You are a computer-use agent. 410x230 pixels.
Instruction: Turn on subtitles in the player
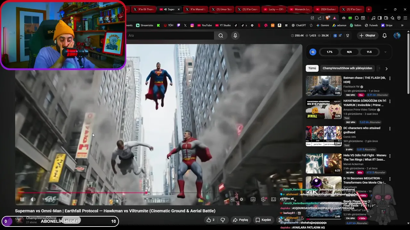(253, 199)
